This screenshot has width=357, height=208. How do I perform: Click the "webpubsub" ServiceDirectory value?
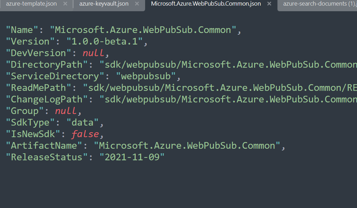point(146,76)
